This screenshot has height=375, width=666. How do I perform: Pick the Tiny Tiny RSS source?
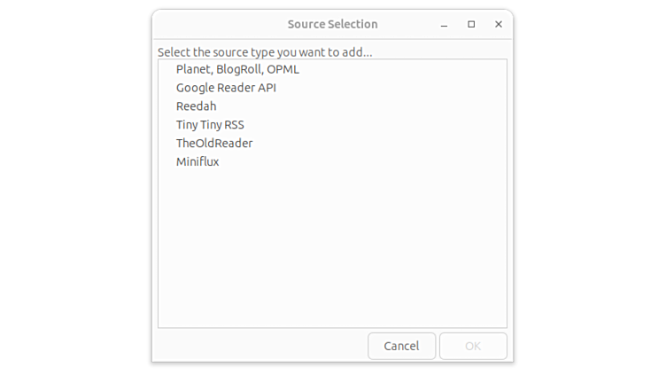point(210,125)
